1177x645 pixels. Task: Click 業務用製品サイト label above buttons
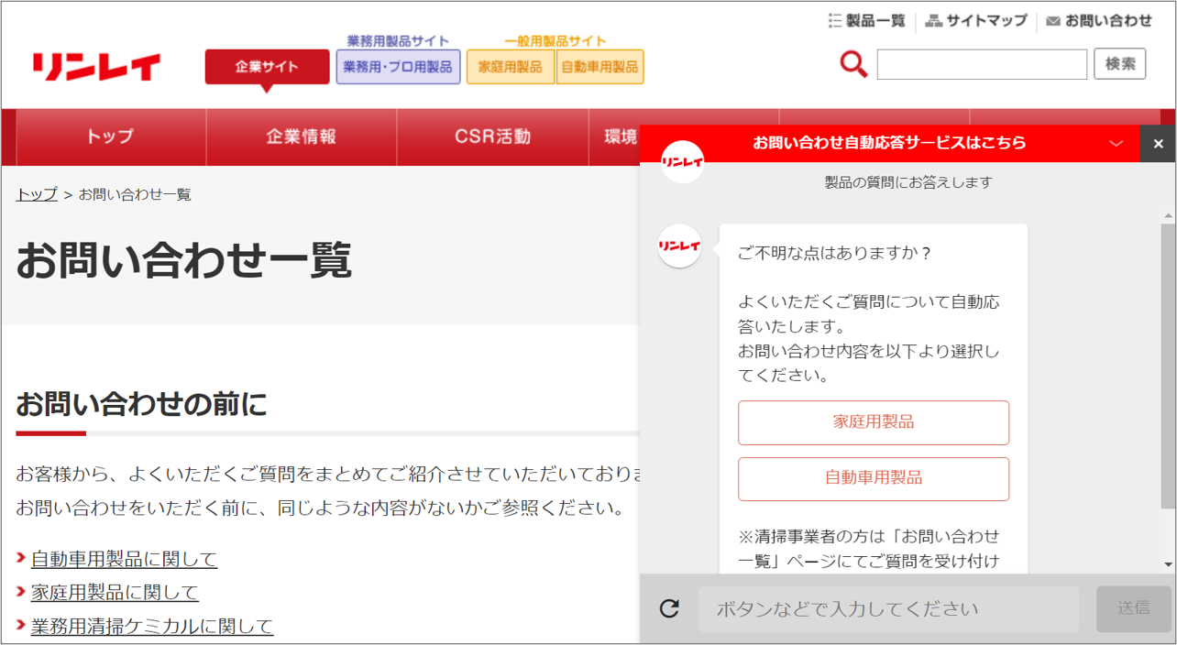coord(398,41)
